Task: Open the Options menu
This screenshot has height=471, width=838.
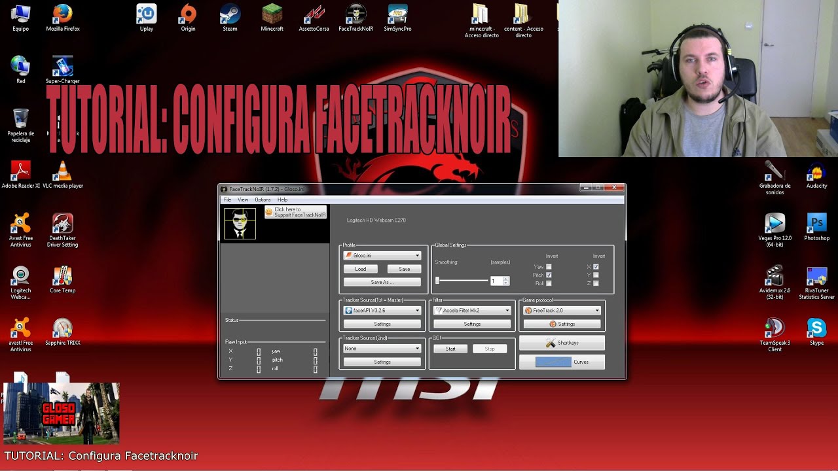Action: tap(263, 200)
